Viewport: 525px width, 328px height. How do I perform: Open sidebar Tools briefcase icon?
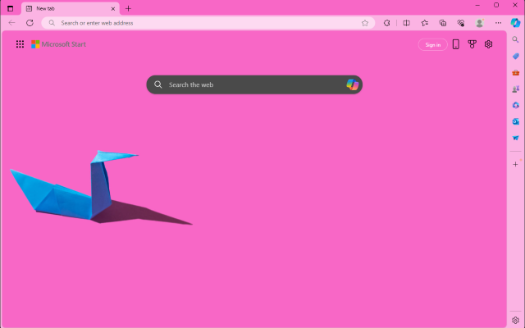click(x=516, y=72)
